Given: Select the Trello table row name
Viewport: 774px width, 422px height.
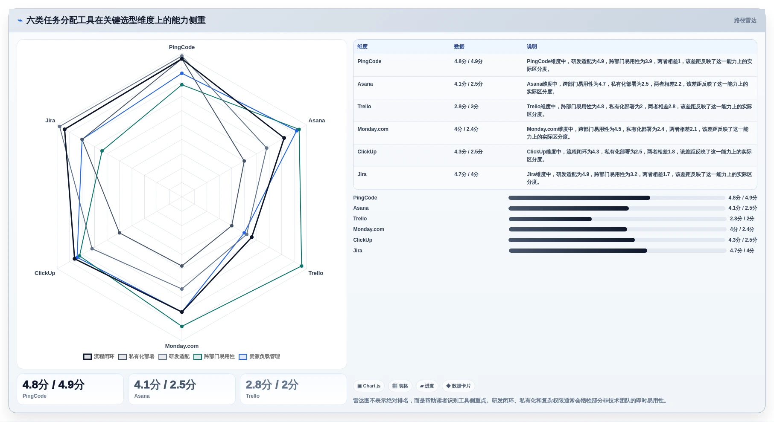Looking at the screenshot, I should [x=364, y=107].
